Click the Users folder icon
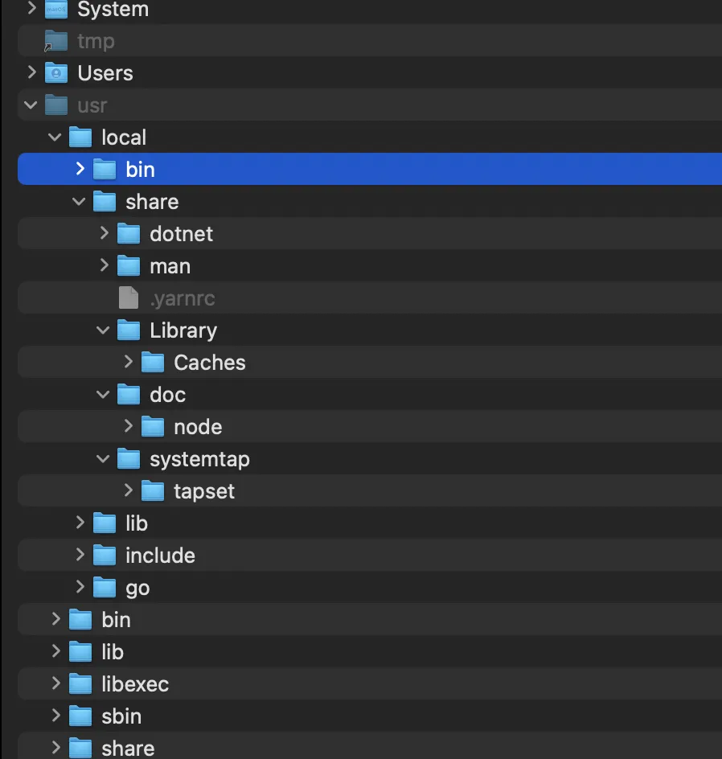This screenshot has height=759, width=722. click(x=56, y=73)
